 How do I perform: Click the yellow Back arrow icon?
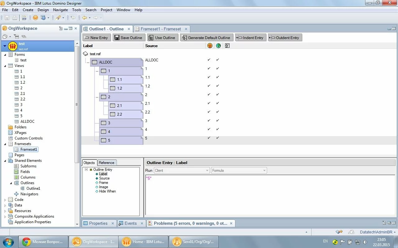(x=84, y=18)
